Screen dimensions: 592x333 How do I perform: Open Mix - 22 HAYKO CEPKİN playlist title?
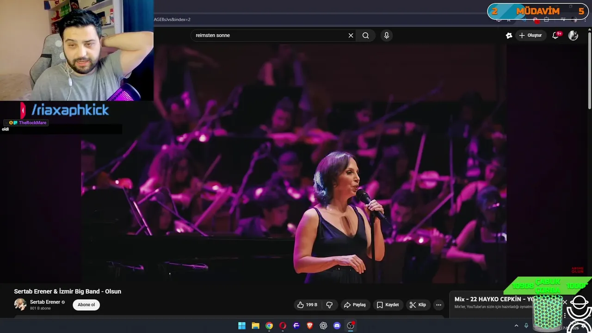pos(494,299)
